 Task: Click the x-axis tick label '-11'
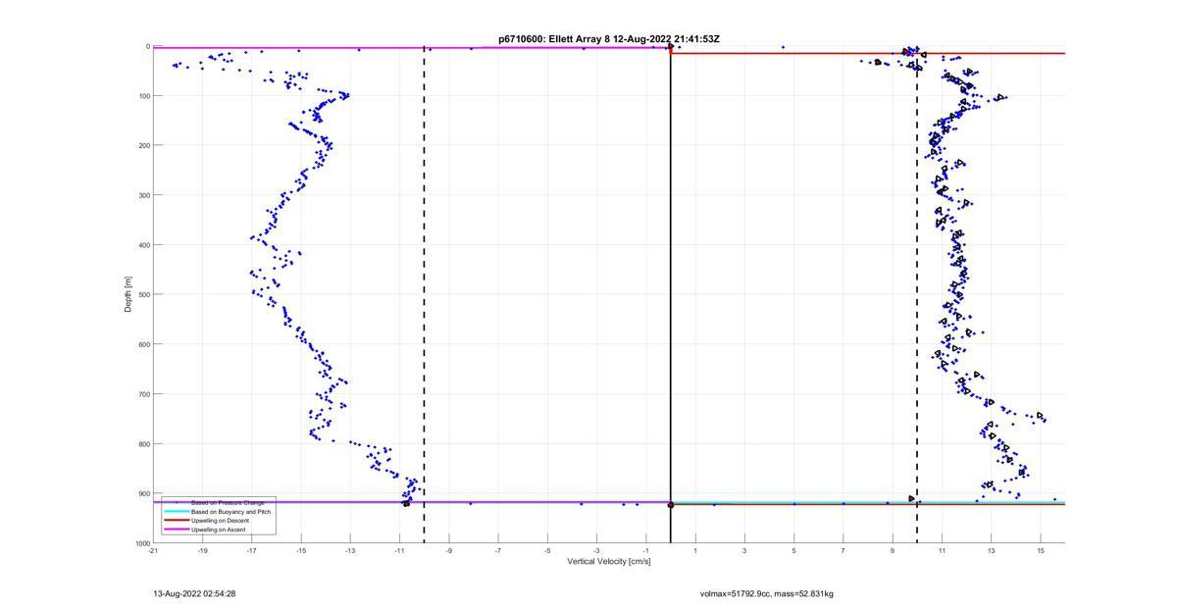click(399, 550)
